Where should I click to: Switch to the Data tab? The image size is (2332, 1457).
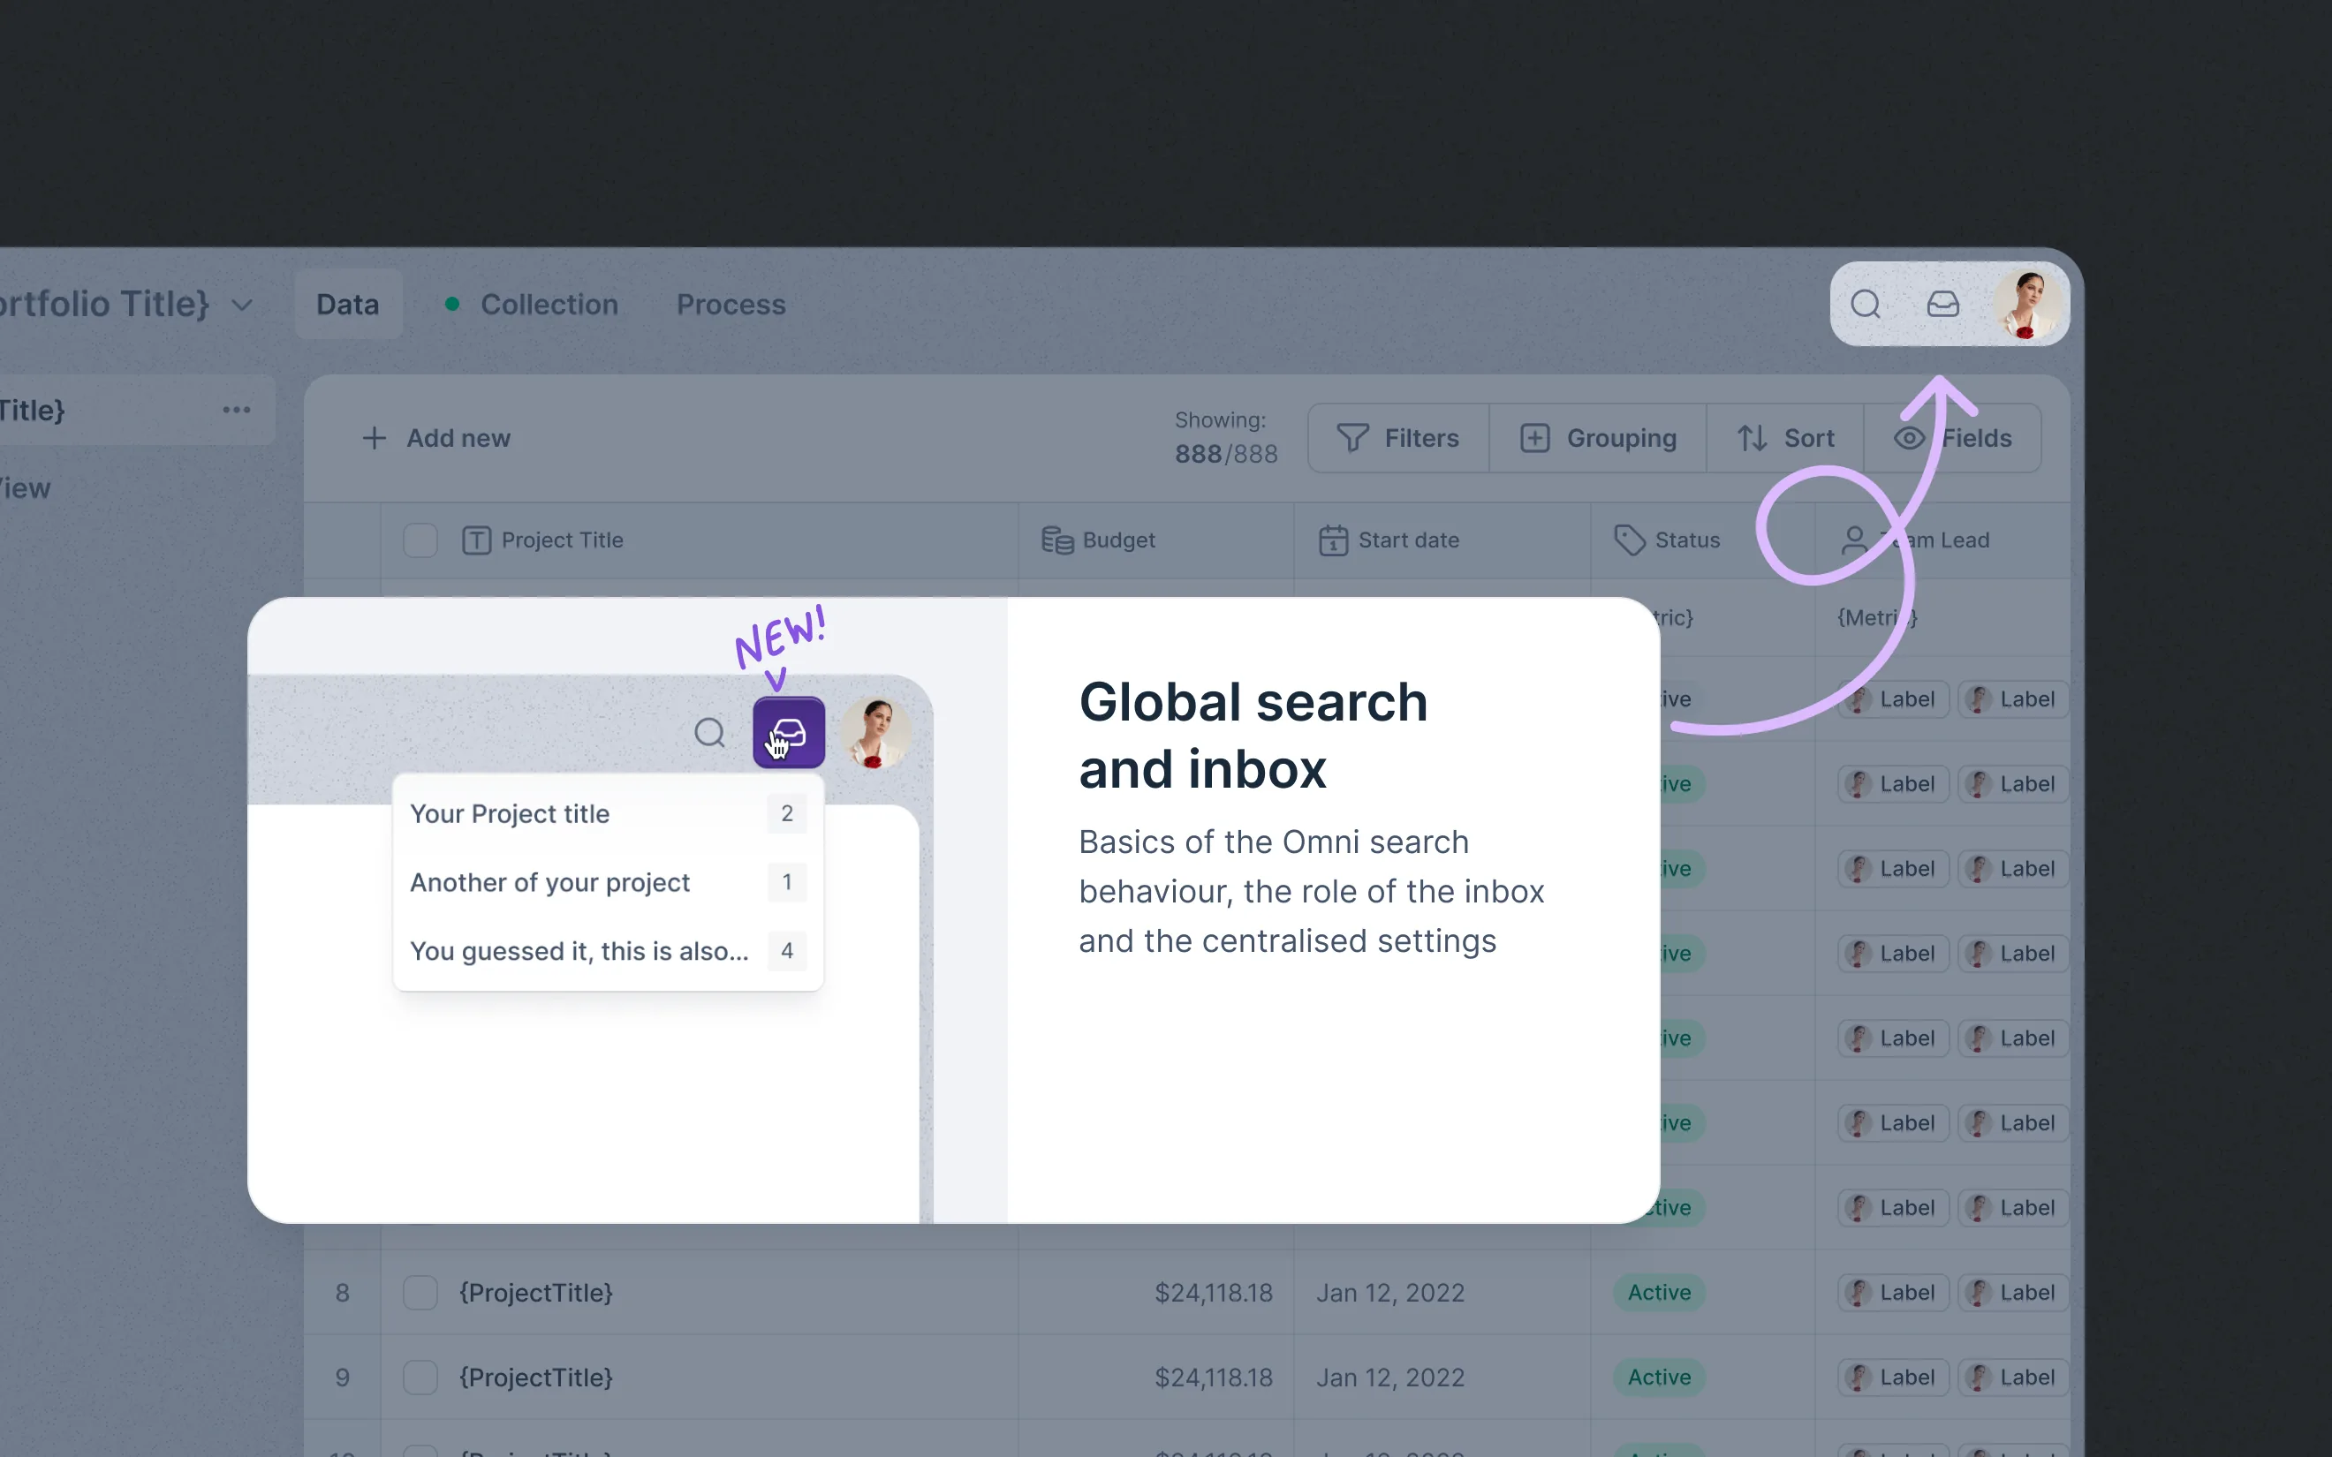point(348,305)
